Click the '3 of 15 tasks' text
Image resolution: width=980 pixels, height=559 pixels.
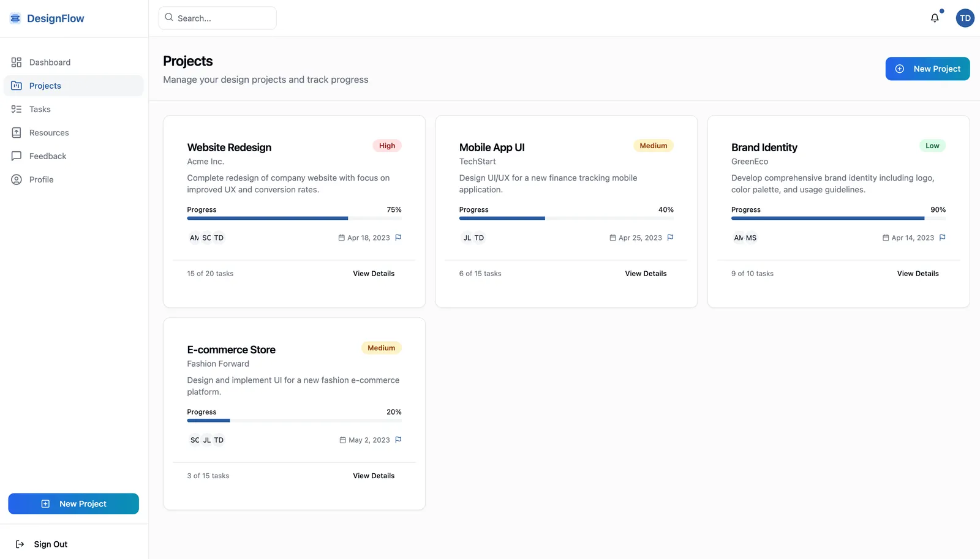(208, 476)
